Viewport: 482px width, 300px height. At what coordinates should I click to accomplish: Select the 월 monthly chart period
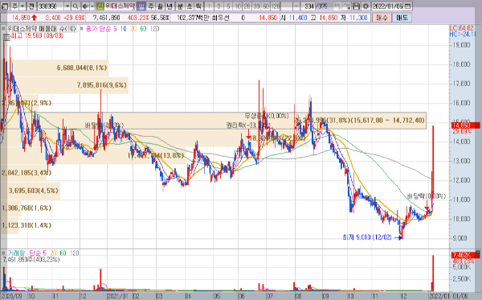(x=160, y=6)
